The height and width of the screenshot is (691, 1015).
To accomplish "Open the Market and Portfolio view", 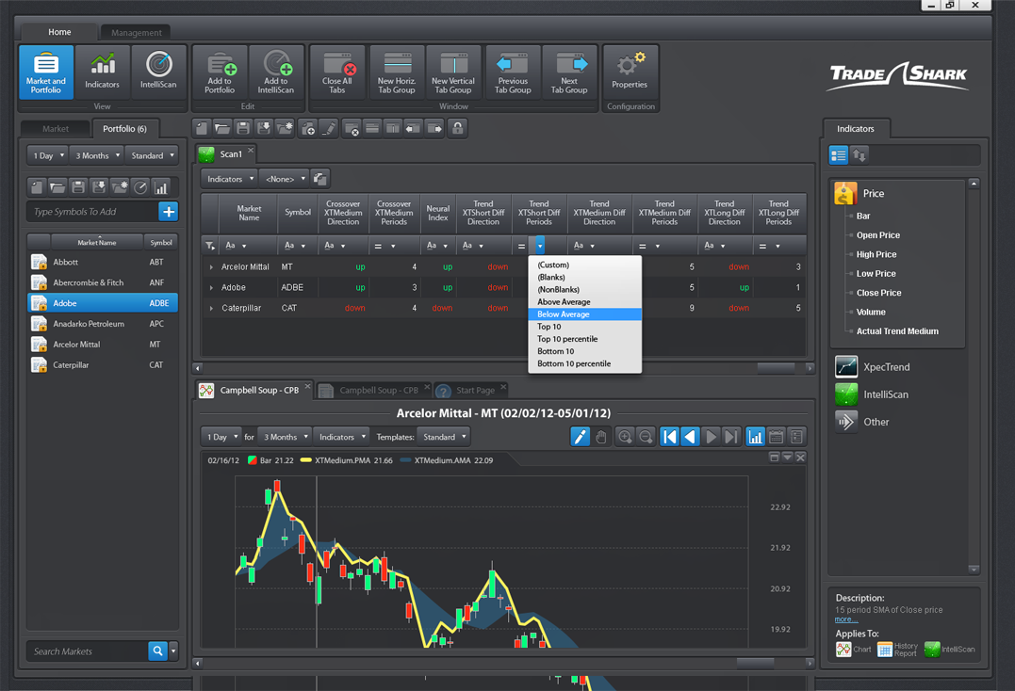I will coord(46,72).
